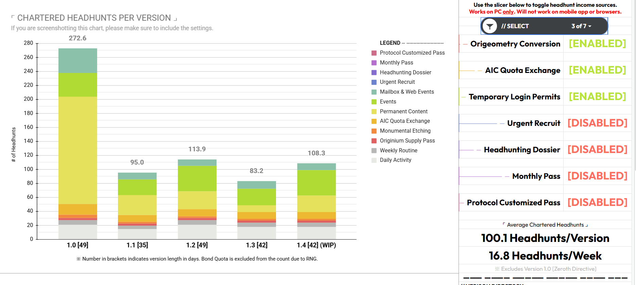Click the 1.3 [42] axis label

(257, 245)
